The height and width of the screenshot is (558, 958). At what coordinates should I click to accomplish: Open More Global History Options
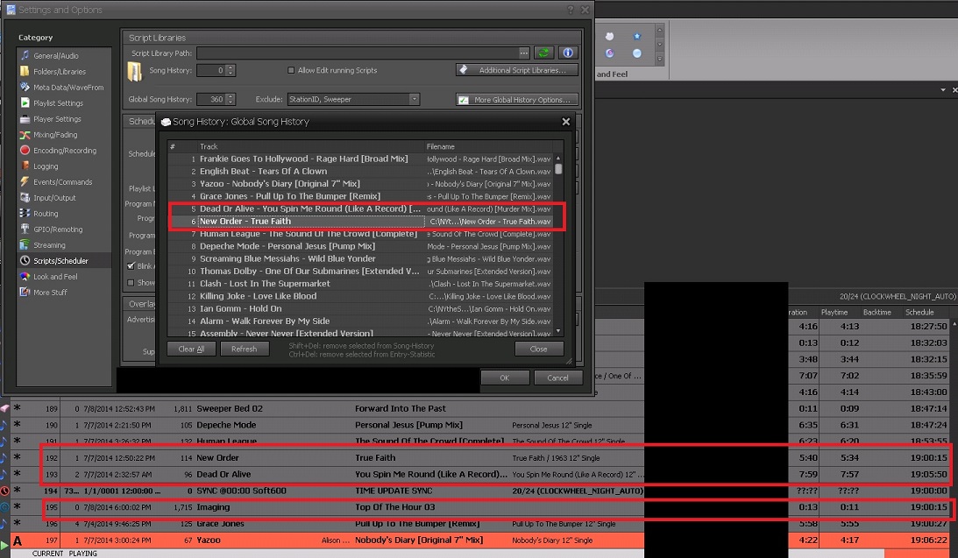coord(516,100)
